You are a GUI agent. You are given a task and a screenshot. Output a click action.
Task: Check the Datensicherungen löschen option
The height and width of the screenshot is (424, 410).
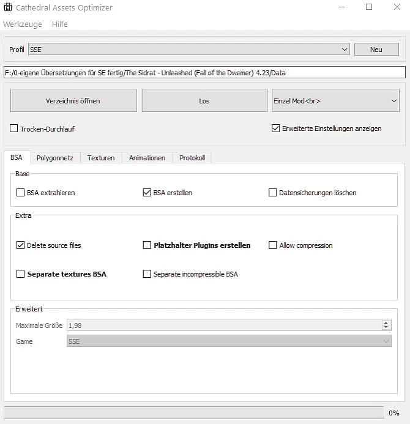[x=273, y=193]
